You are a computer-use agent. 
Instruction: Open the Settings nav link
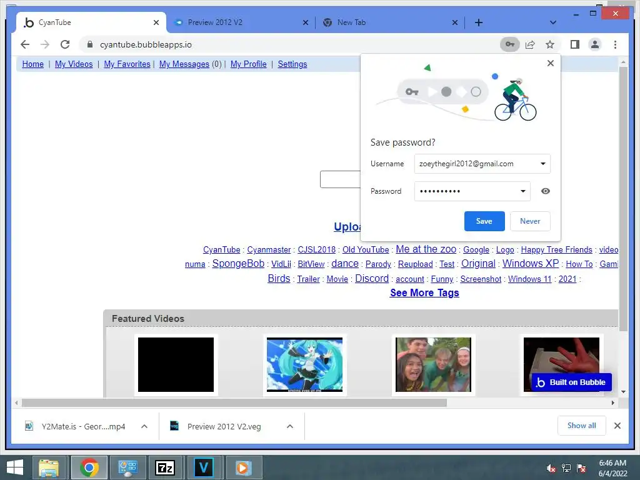point(292,64)
